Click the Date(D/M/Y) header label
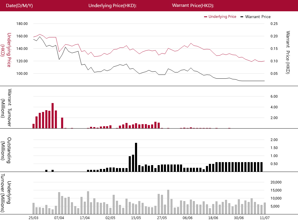The width and height of the screenshot is (298, 223). pyautogui.click(x=19, y=5)
